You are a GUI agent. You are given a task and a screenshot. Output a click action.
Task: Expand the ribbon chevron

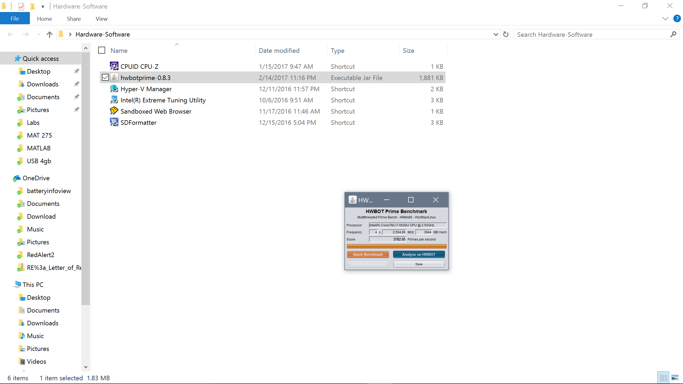(665, 18)
